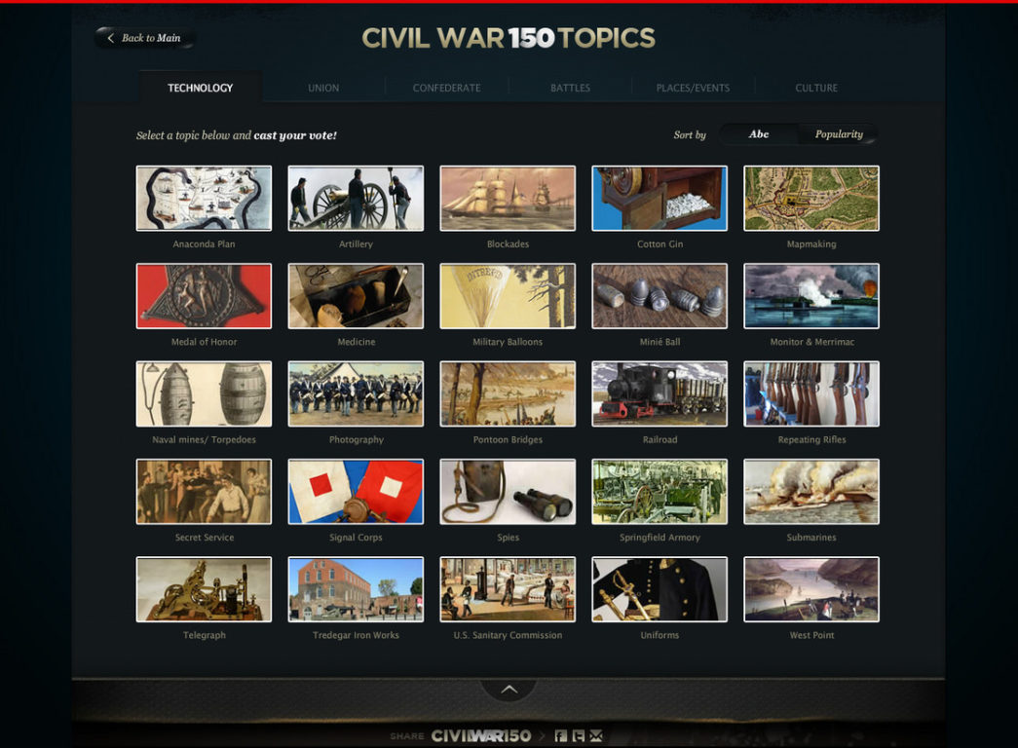Share via the Twitter icon

point(579,735)
